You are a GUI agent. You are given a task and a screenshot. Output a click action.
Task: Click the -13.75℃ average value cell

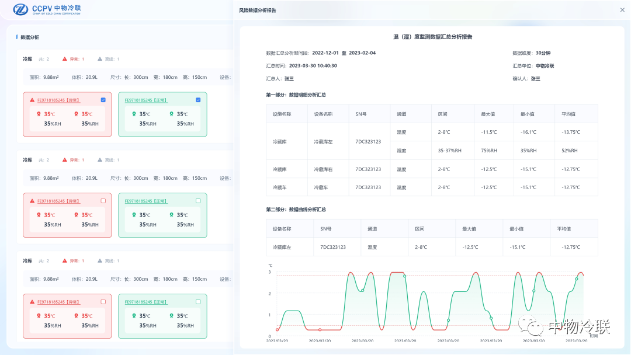[x=576, y=133]
